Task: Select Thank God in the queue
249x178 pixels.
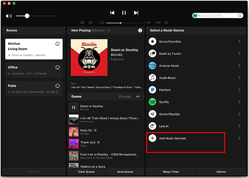Action: 106,144
